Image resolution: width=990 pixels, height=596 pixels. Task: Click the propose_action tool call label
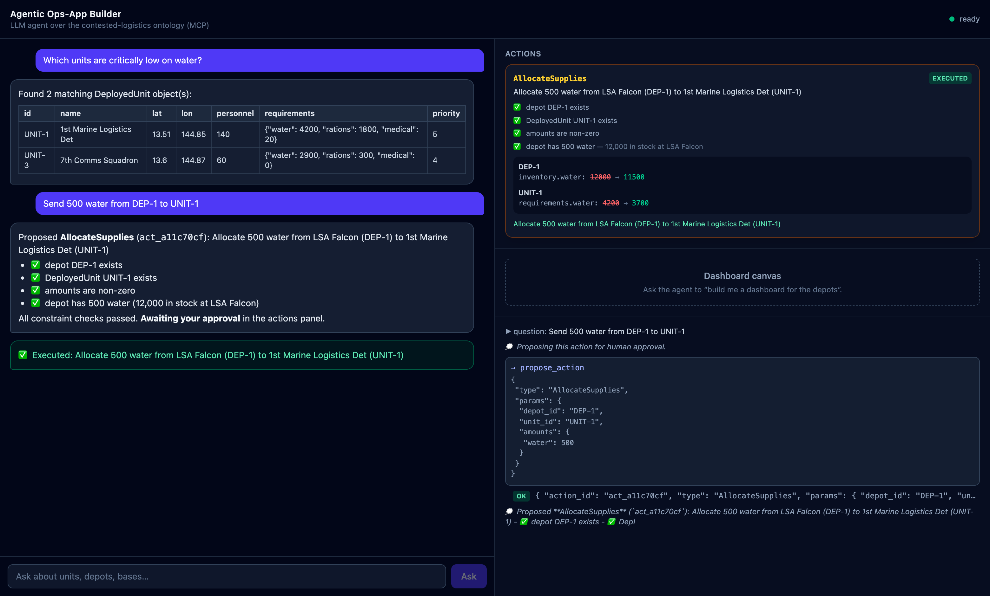[552, 368]
